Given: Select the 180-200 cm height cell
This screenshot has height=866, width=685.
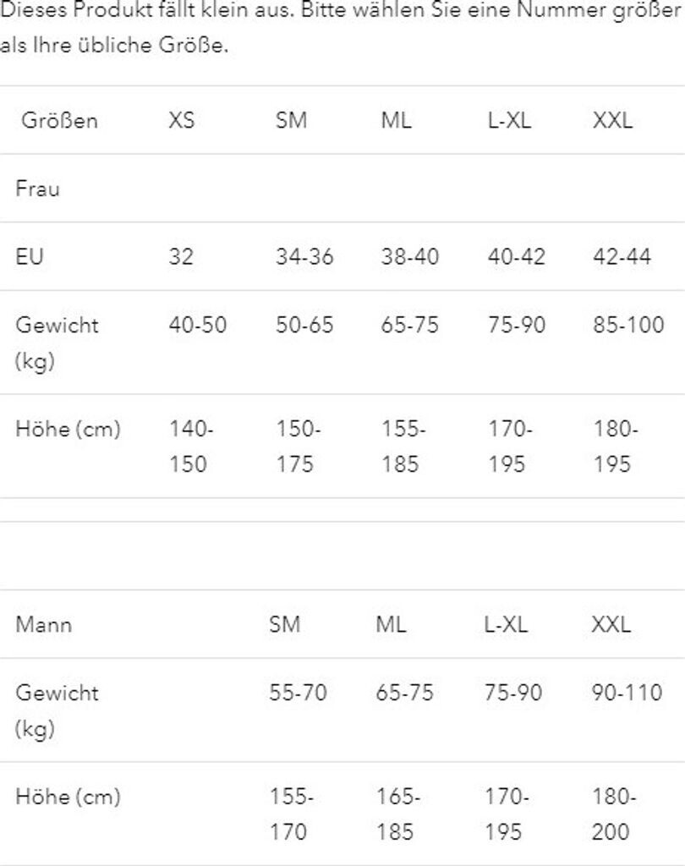Looking at the screenshot, I should coord(613,814).
